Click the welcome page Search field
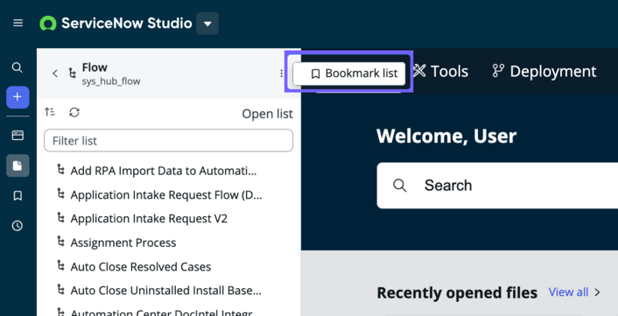Viewport: 618px width, 316px height. 497,186
